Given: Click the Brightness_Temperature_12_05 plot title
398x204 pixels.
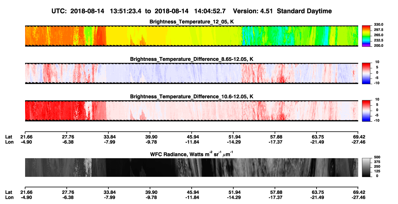Looking at the screenshot, I should 192,22.
